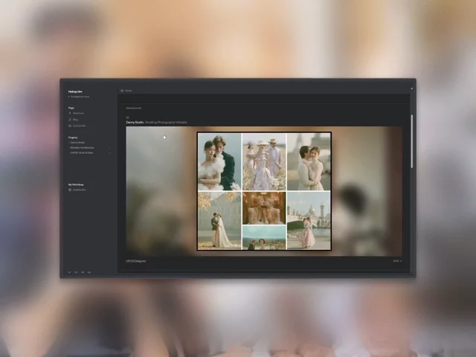Click the vertical scrollbar thumb

tap(412, 141)
